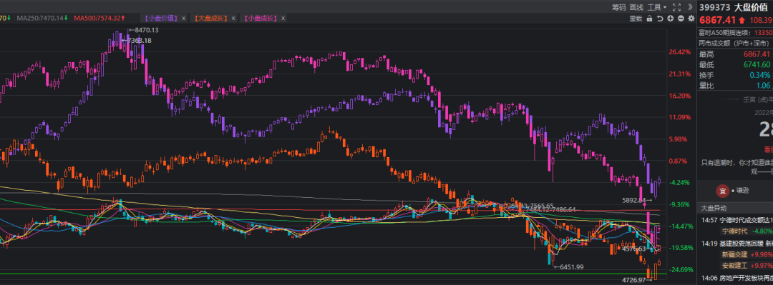
Task: Zoom in with the plus icon
Action: 671,18
